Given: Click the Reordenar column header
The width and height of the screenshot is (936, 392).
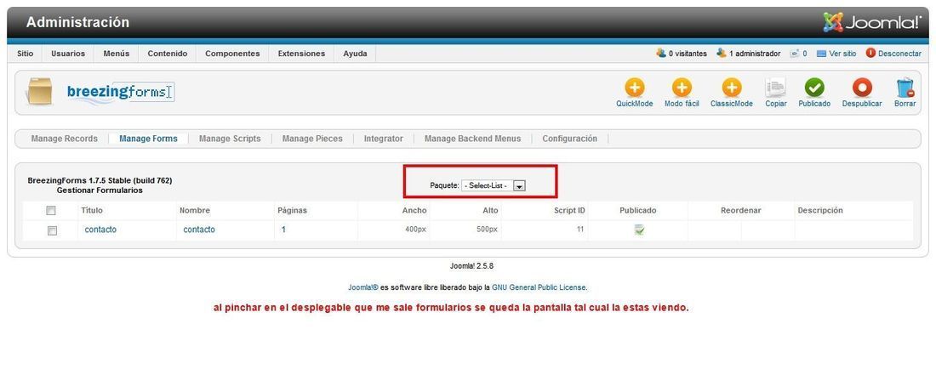Looking at the screenshot, I should (741, 211).
